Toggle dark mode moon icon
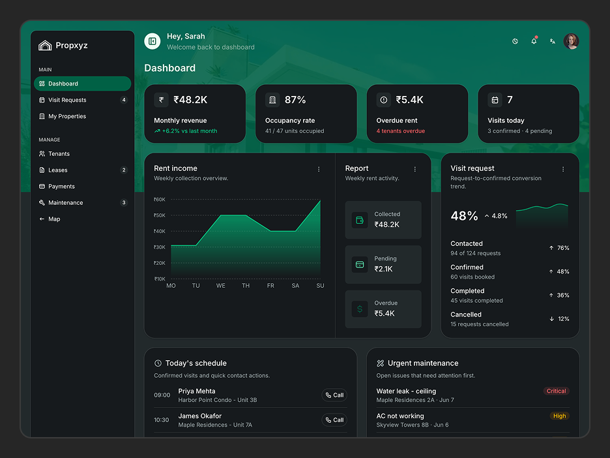The image size is (610, 458). click(x=515, y=41)
